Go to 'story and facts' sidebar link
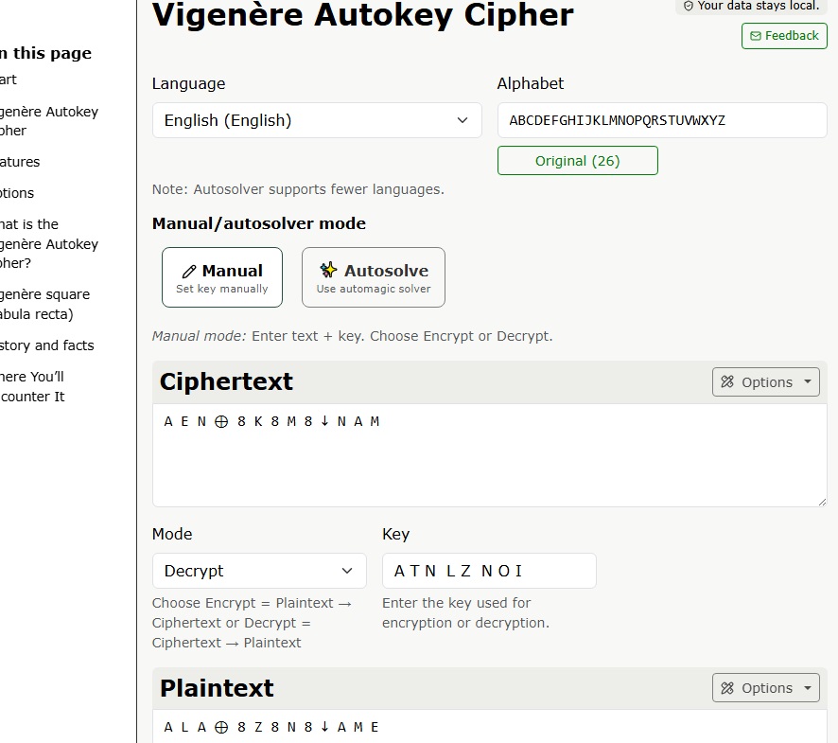 pyautogui.click(x=46, y=345)
